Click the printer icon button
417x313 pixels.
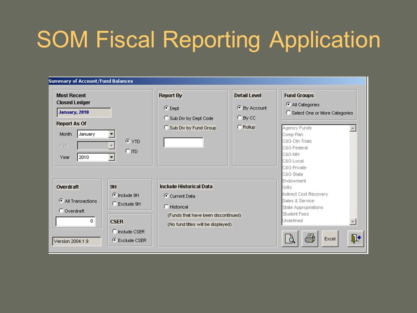pyautogui.click(x=310, y=239)
